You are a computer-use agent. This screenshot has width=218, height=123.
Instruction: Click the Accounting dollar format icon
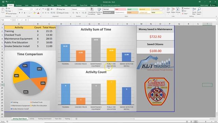coord(73,13)
